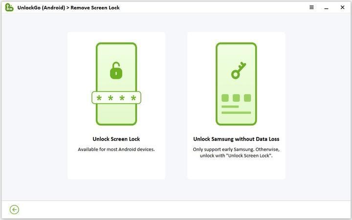This screenshot has height=220, width=352.
Task: Click the four-asterisk password field graphic
Action: coord(116,98)
